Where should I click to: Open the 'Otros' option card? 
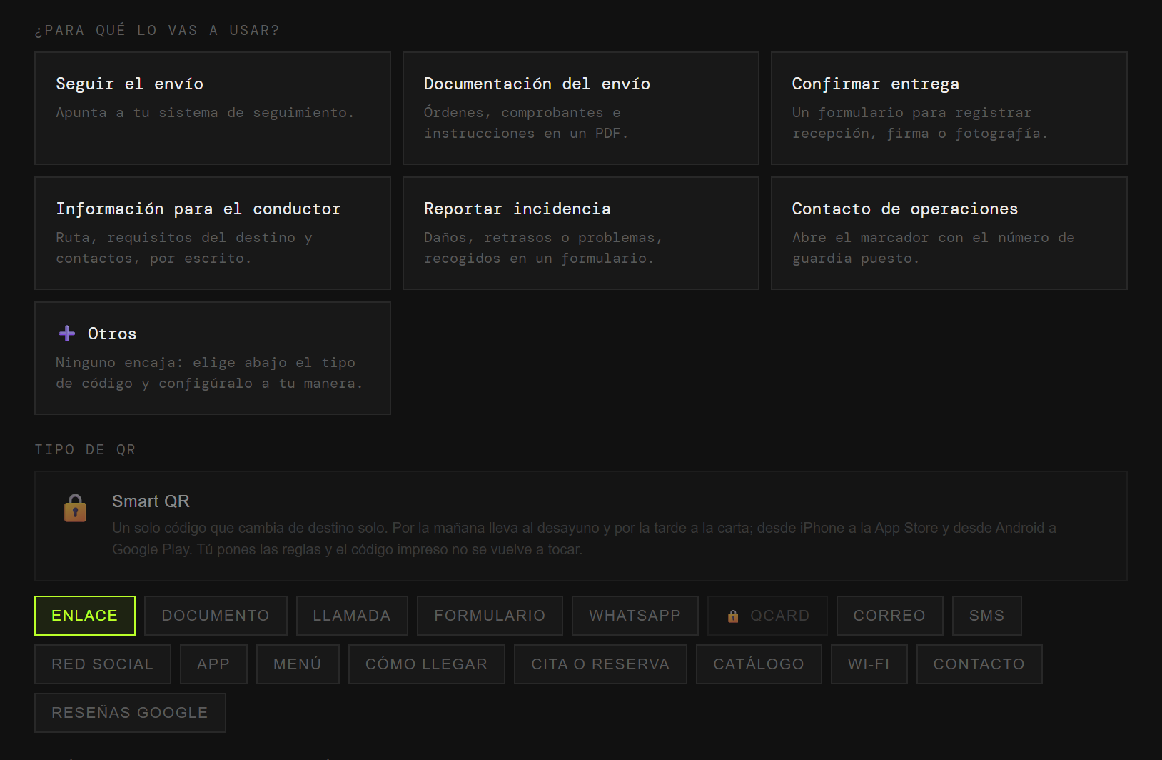[213, 358]
